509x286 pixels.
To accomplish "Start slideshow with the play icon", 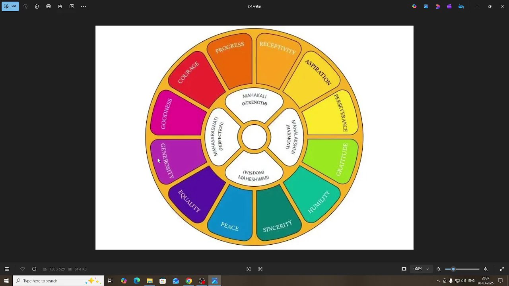I will tap(72, 6).
